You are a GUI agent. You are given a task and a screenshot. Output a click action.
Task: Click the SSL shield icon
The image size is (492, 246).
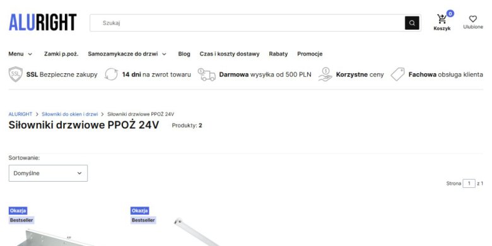coord(15,74)
